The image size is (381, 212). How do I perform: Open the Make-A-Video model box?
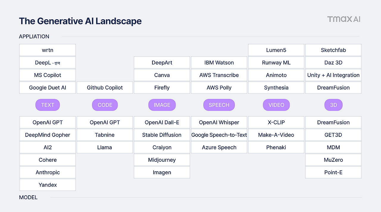[276, 135]
